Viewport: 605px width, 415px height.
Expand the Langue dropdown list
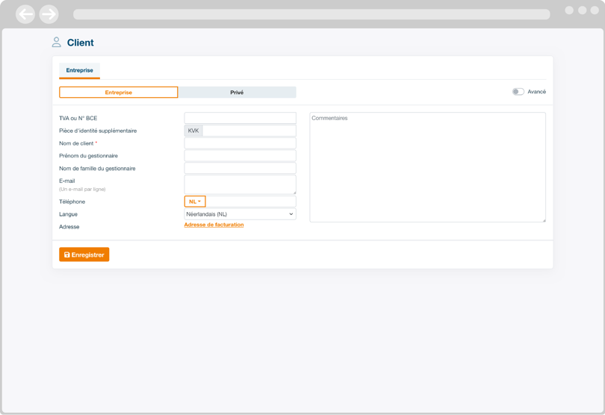[x=240, y=214]
